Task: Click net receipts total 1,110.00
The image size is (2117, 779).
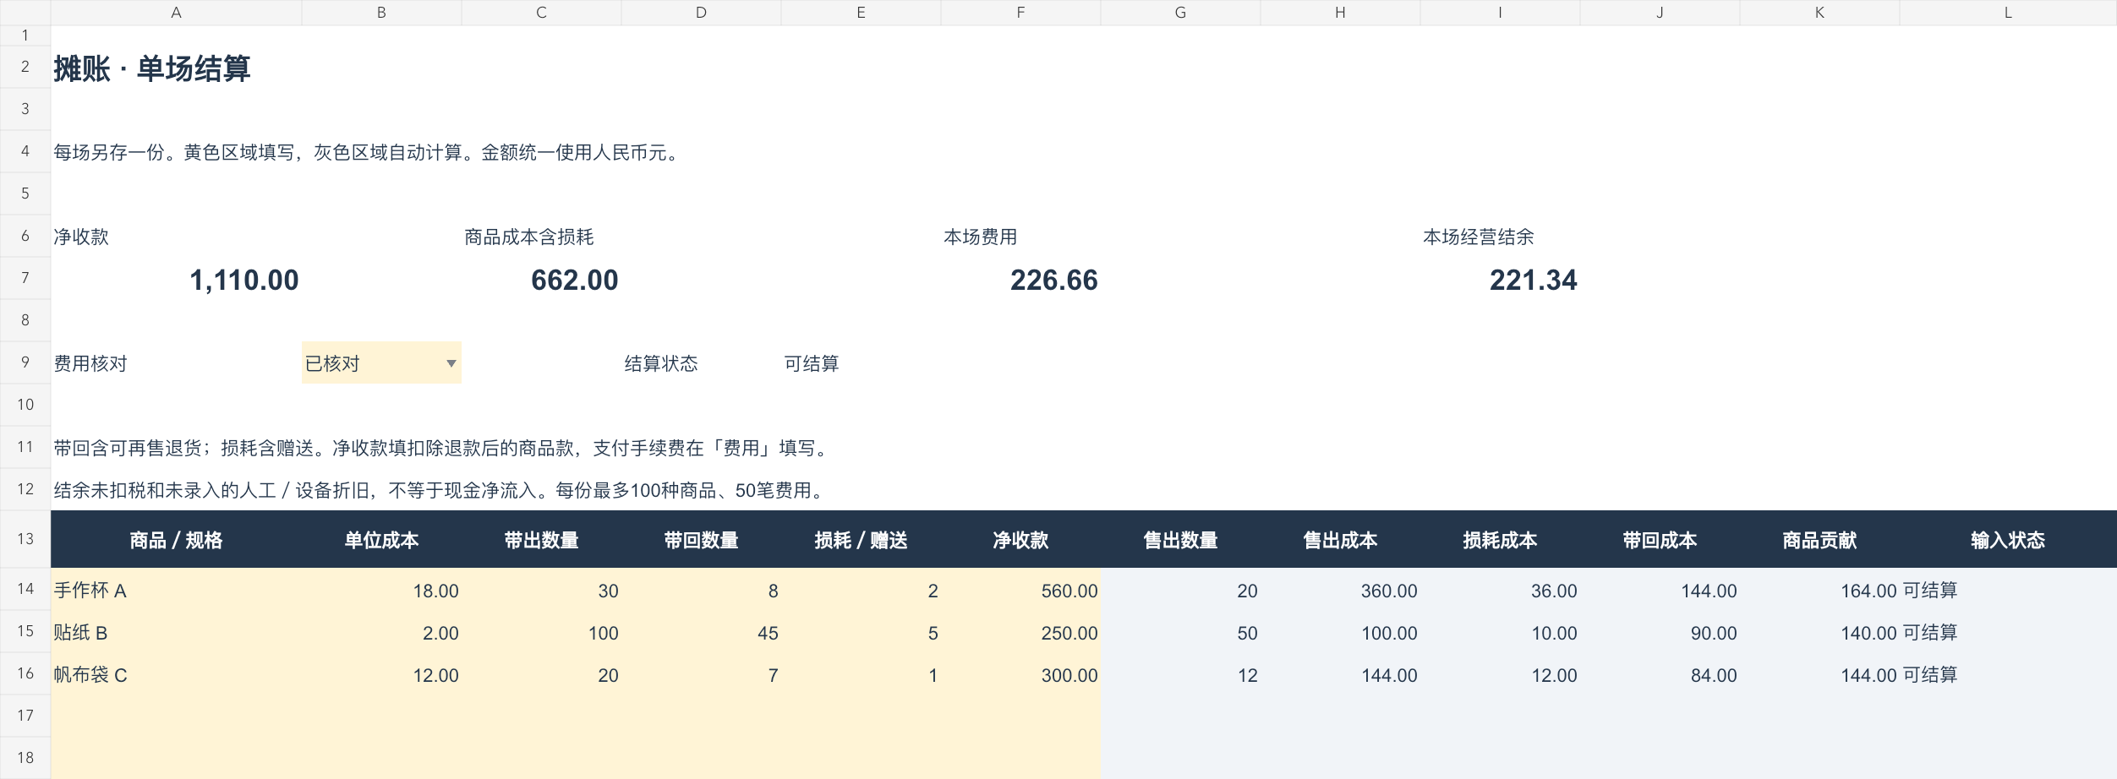Action: point(243,280)
